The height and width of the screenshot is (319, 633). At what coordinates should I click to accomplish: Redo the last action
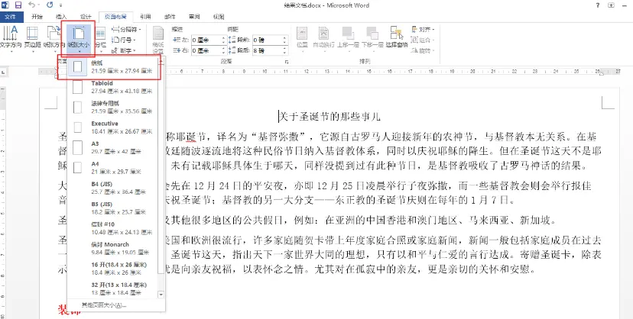[50, 5]
